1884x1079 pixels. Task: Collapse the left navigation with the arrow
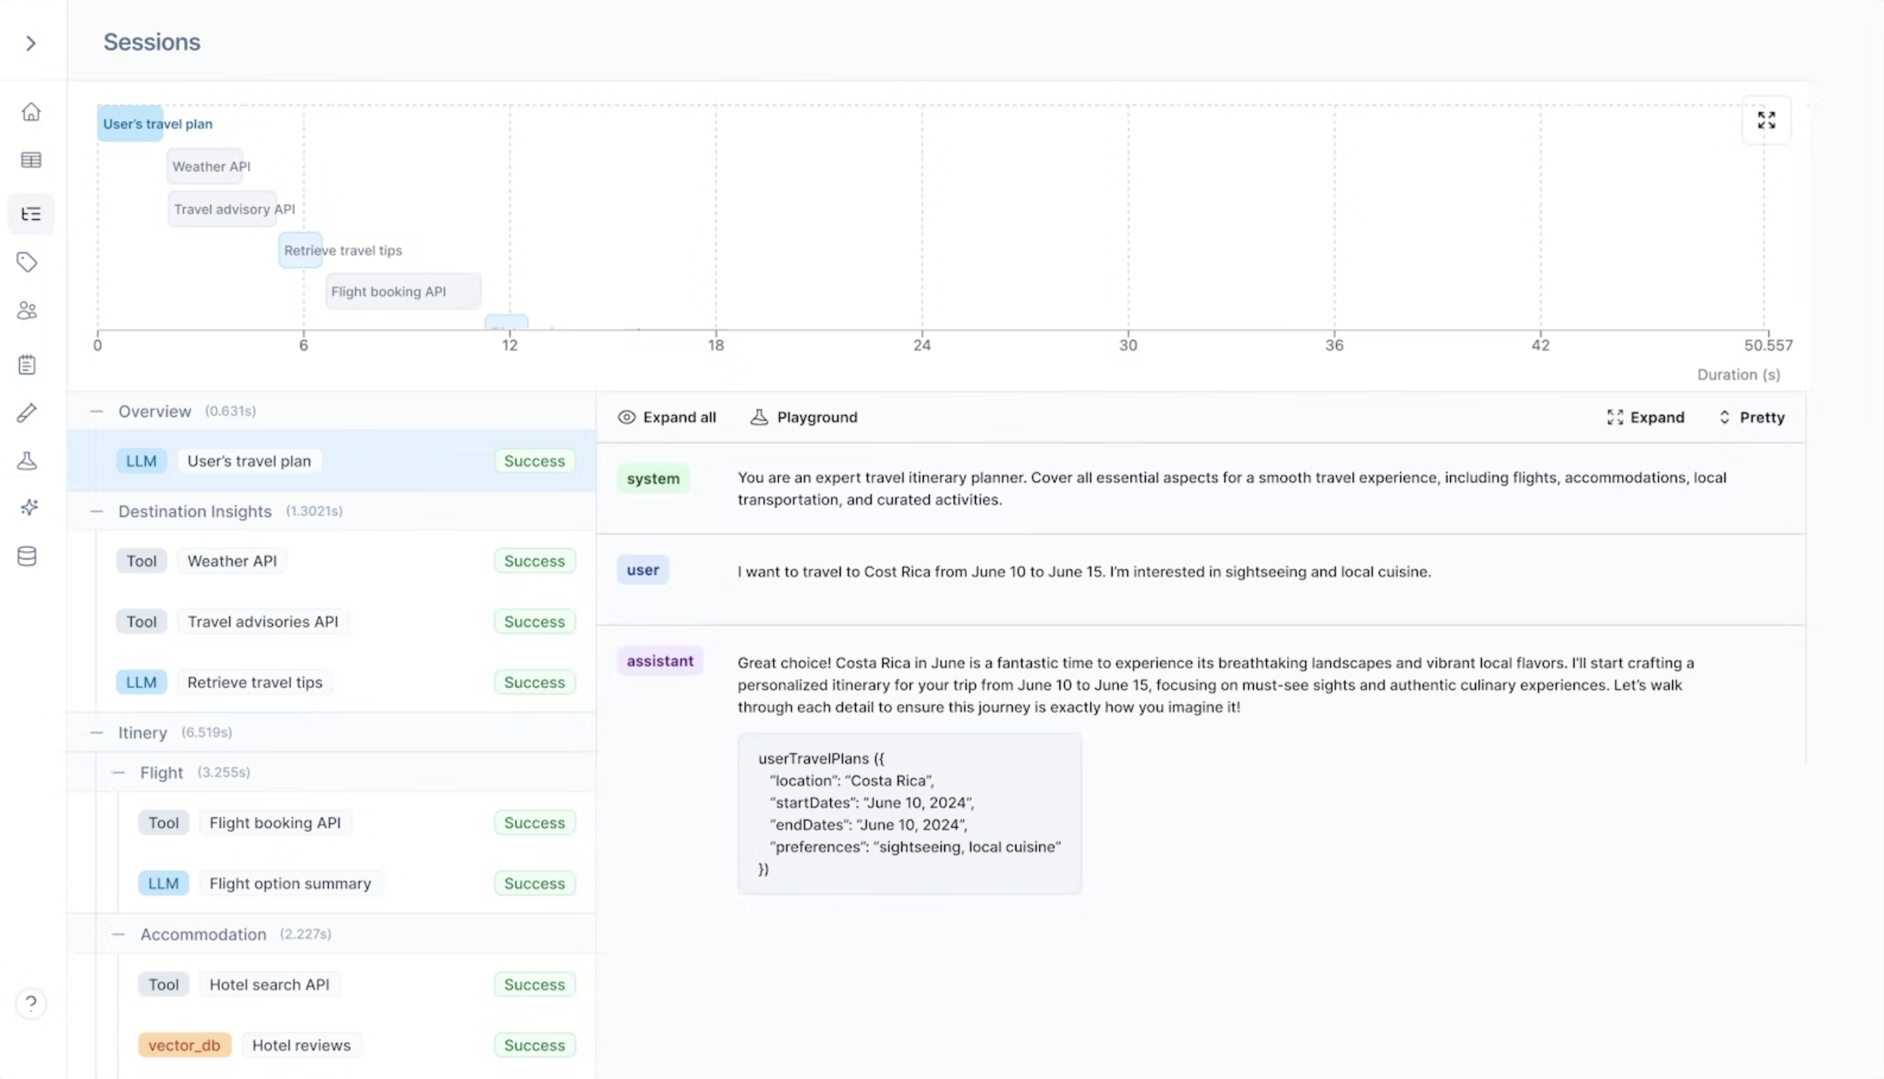[x=30, y=43]
